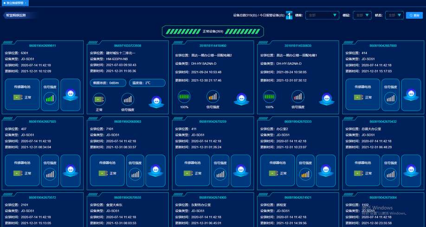426x227 pixels.
Task: Click the 智慧烟感监测 header label
Action: click(x=17, y=15)
